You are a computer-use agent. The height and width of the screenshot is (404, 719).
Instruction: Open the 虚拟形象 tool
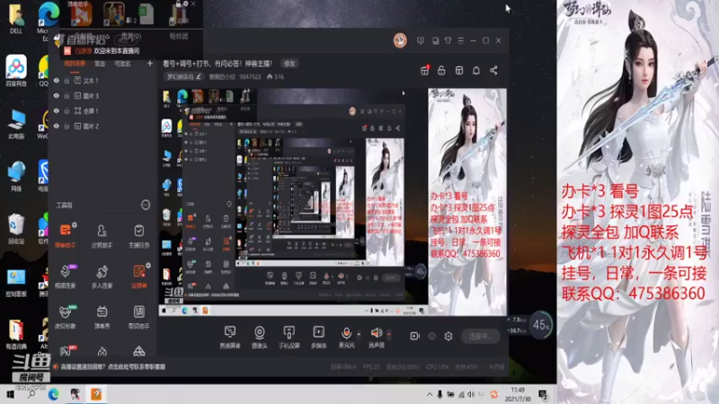(x=65, y=316)
